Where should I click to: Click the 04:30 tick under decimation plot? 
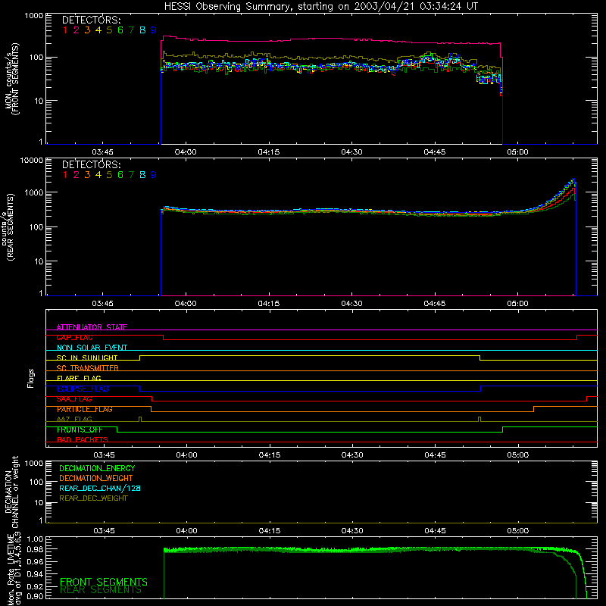[352, 531]
